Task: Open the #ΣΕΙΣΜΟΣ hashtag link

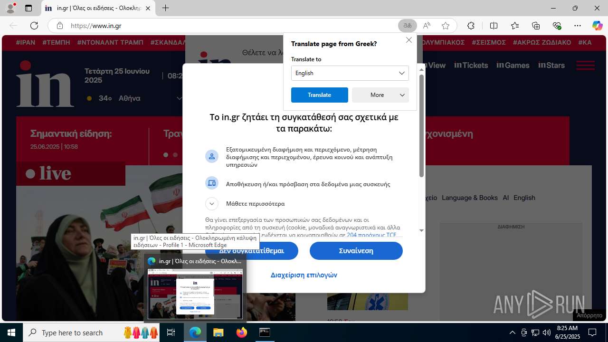Action: pyautogui.click(x=489, y=42)
